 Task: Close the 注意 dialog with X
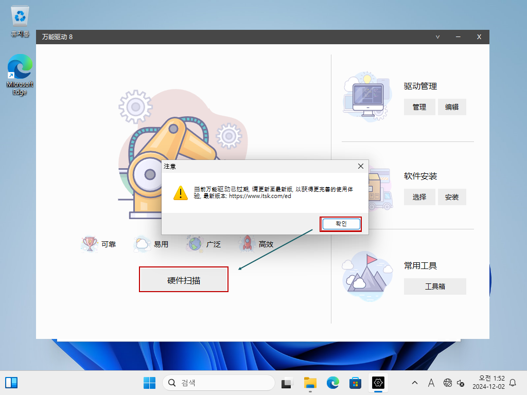[x=361, y=166]
